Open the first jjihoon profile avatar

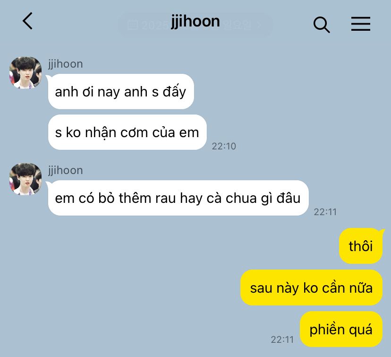[x=25, y=73]
